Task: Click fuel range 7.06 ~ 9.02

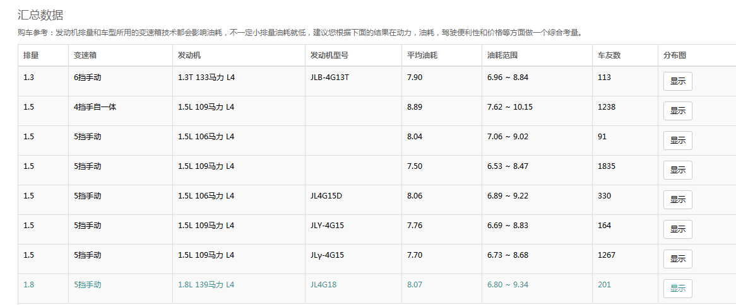Action: click(508, 137)
